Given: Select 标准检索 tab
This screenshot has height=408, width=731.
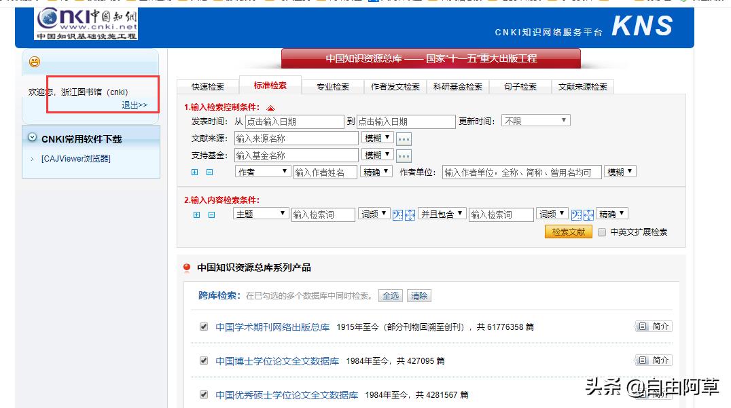Looking at the screenshot, I should [x=270, y=86].
